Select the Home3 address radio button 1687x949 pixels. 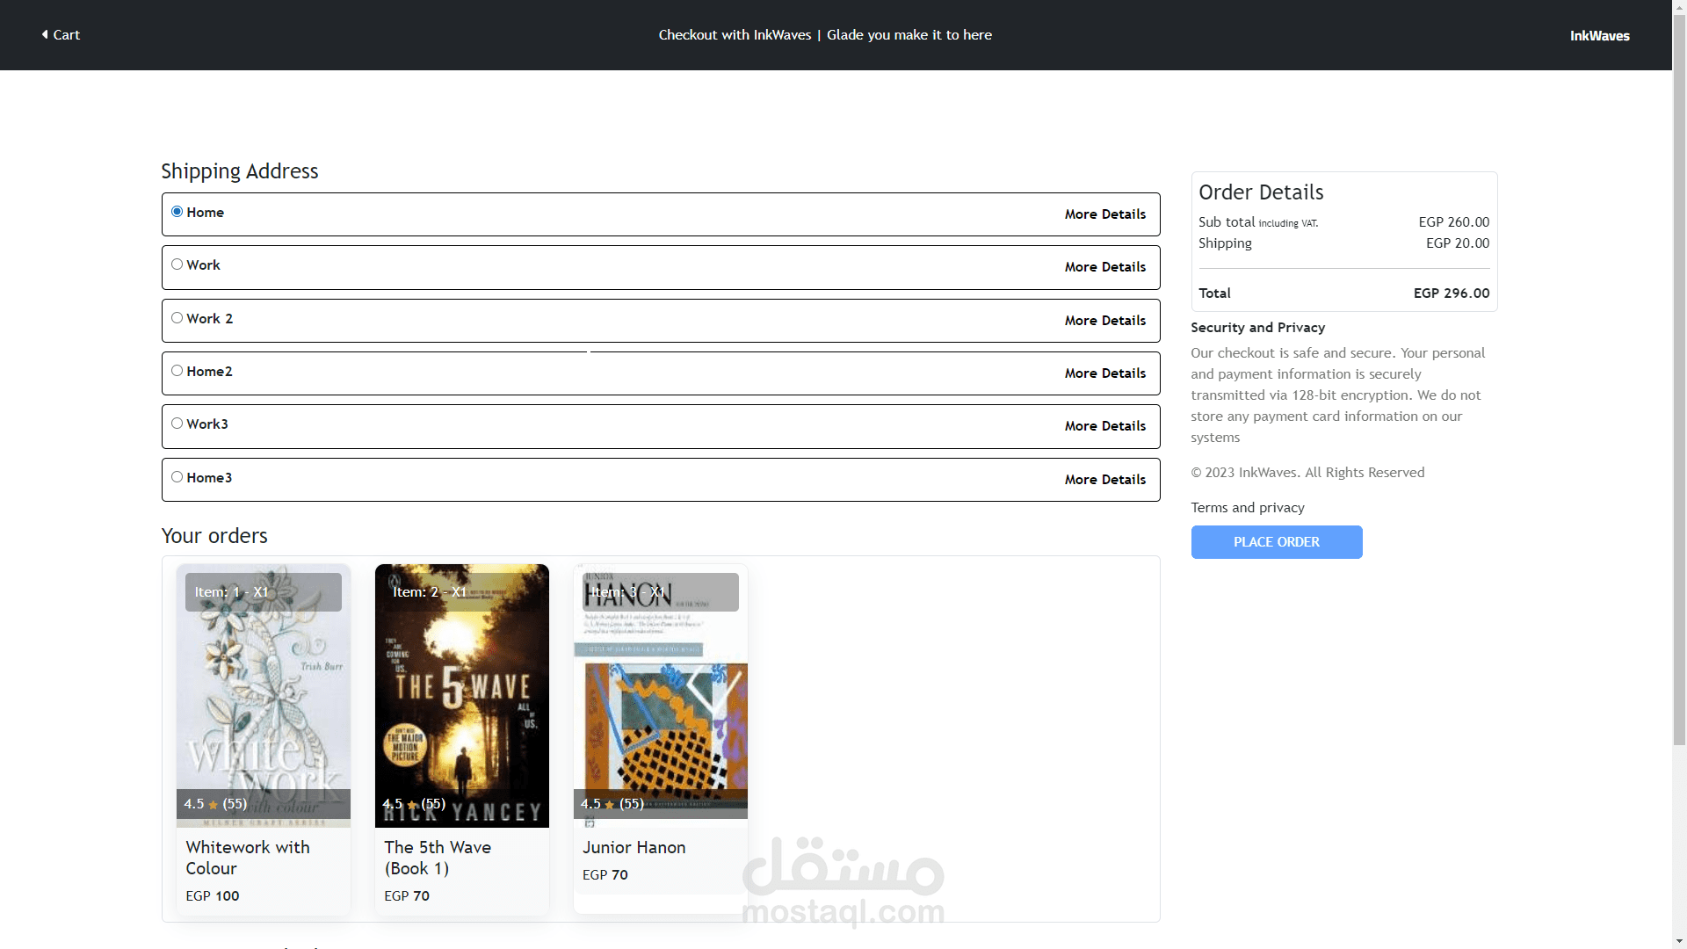[177, 477]
